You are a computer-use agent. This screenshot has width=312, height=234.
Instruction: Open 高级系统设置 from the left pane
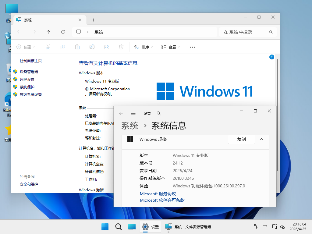(31, 95)
